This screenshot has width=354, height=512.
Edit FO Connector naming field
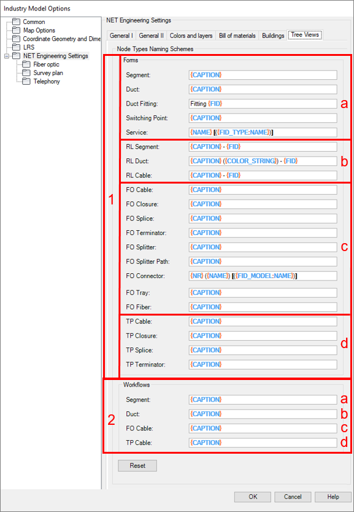(263, 276)
